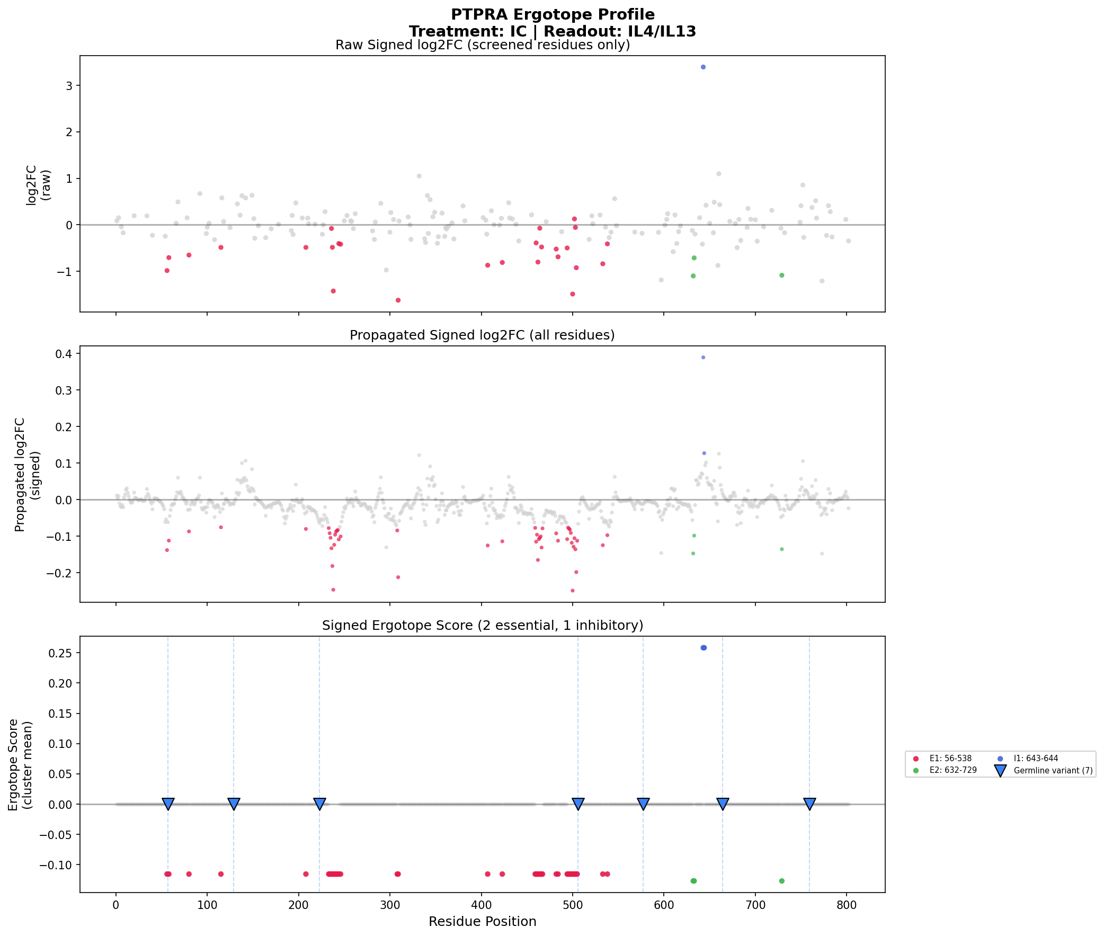Click germline variant triangle near residue 129

point(234,804)
